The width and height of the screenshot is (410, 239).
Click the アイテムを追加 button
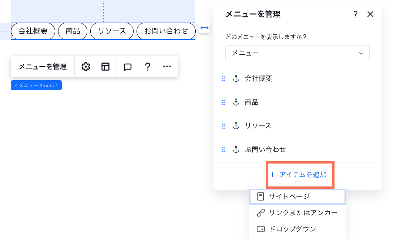pyautogui.click(x=300, y=175)
